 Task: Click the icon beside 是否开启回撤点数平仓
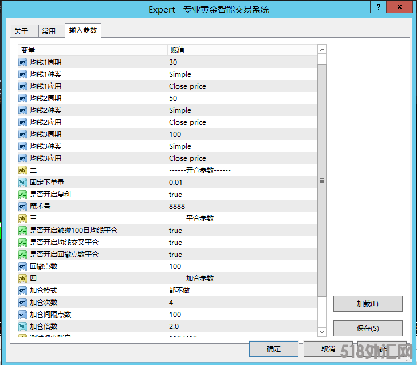(23, 255)
